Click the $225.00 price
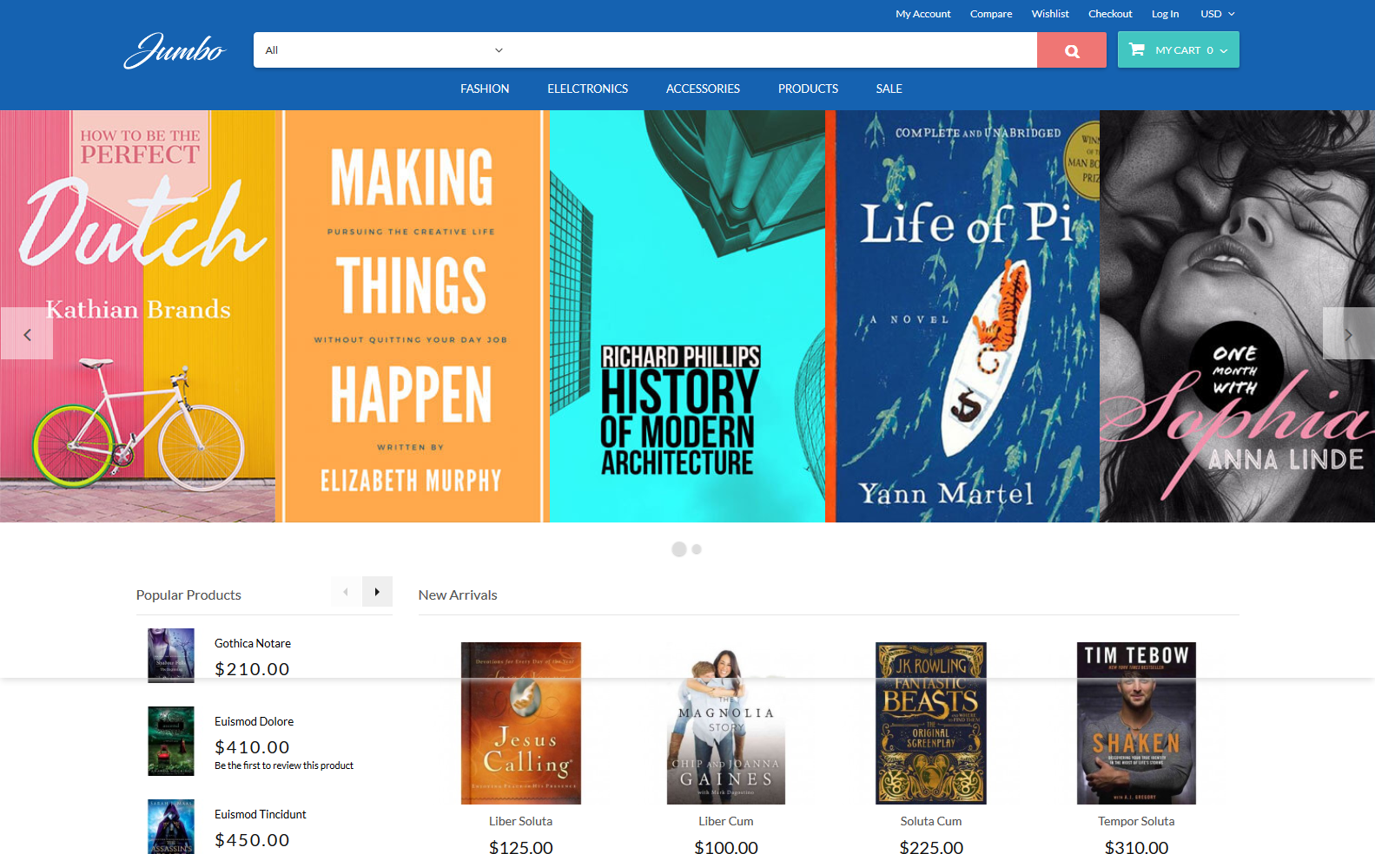Viewport: 1375px width, 854px height. [x=931, y=847]
